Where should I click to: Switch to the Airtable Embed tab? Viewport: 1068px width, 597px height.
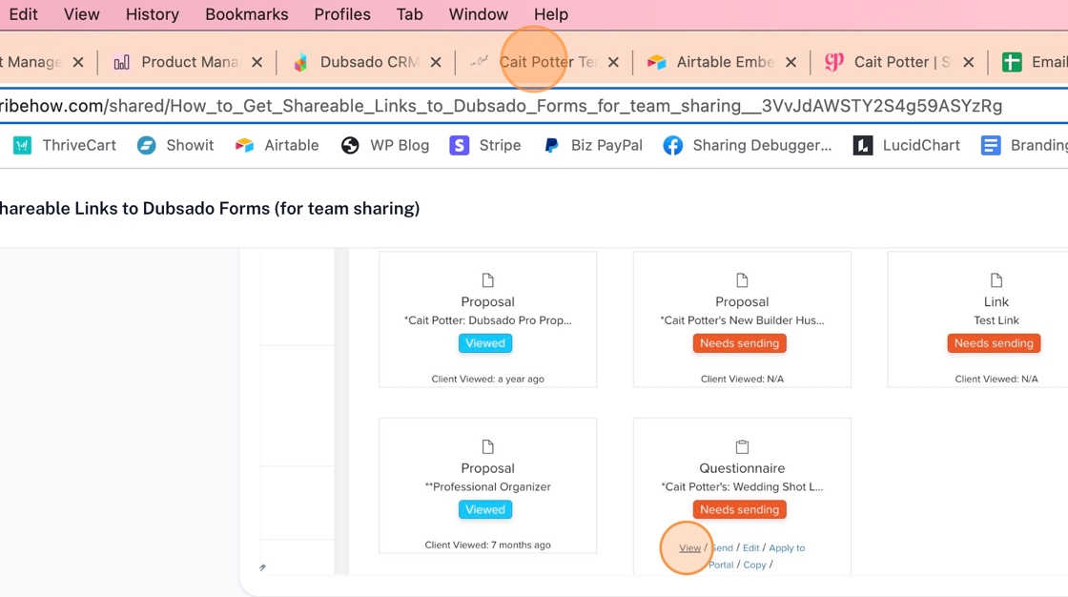(724, 62)
